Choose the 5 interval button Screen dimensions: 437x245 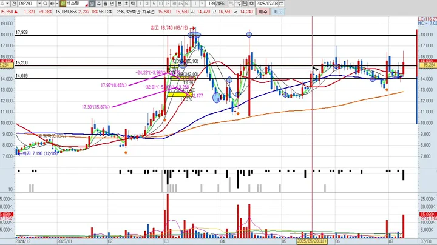[x=154, y=4]
